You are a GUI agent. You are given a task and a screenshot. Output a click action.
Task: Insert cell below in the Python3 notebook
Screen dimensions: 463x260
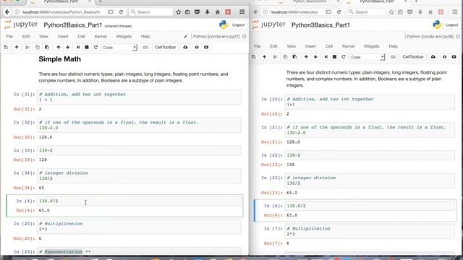coord(264,57)
